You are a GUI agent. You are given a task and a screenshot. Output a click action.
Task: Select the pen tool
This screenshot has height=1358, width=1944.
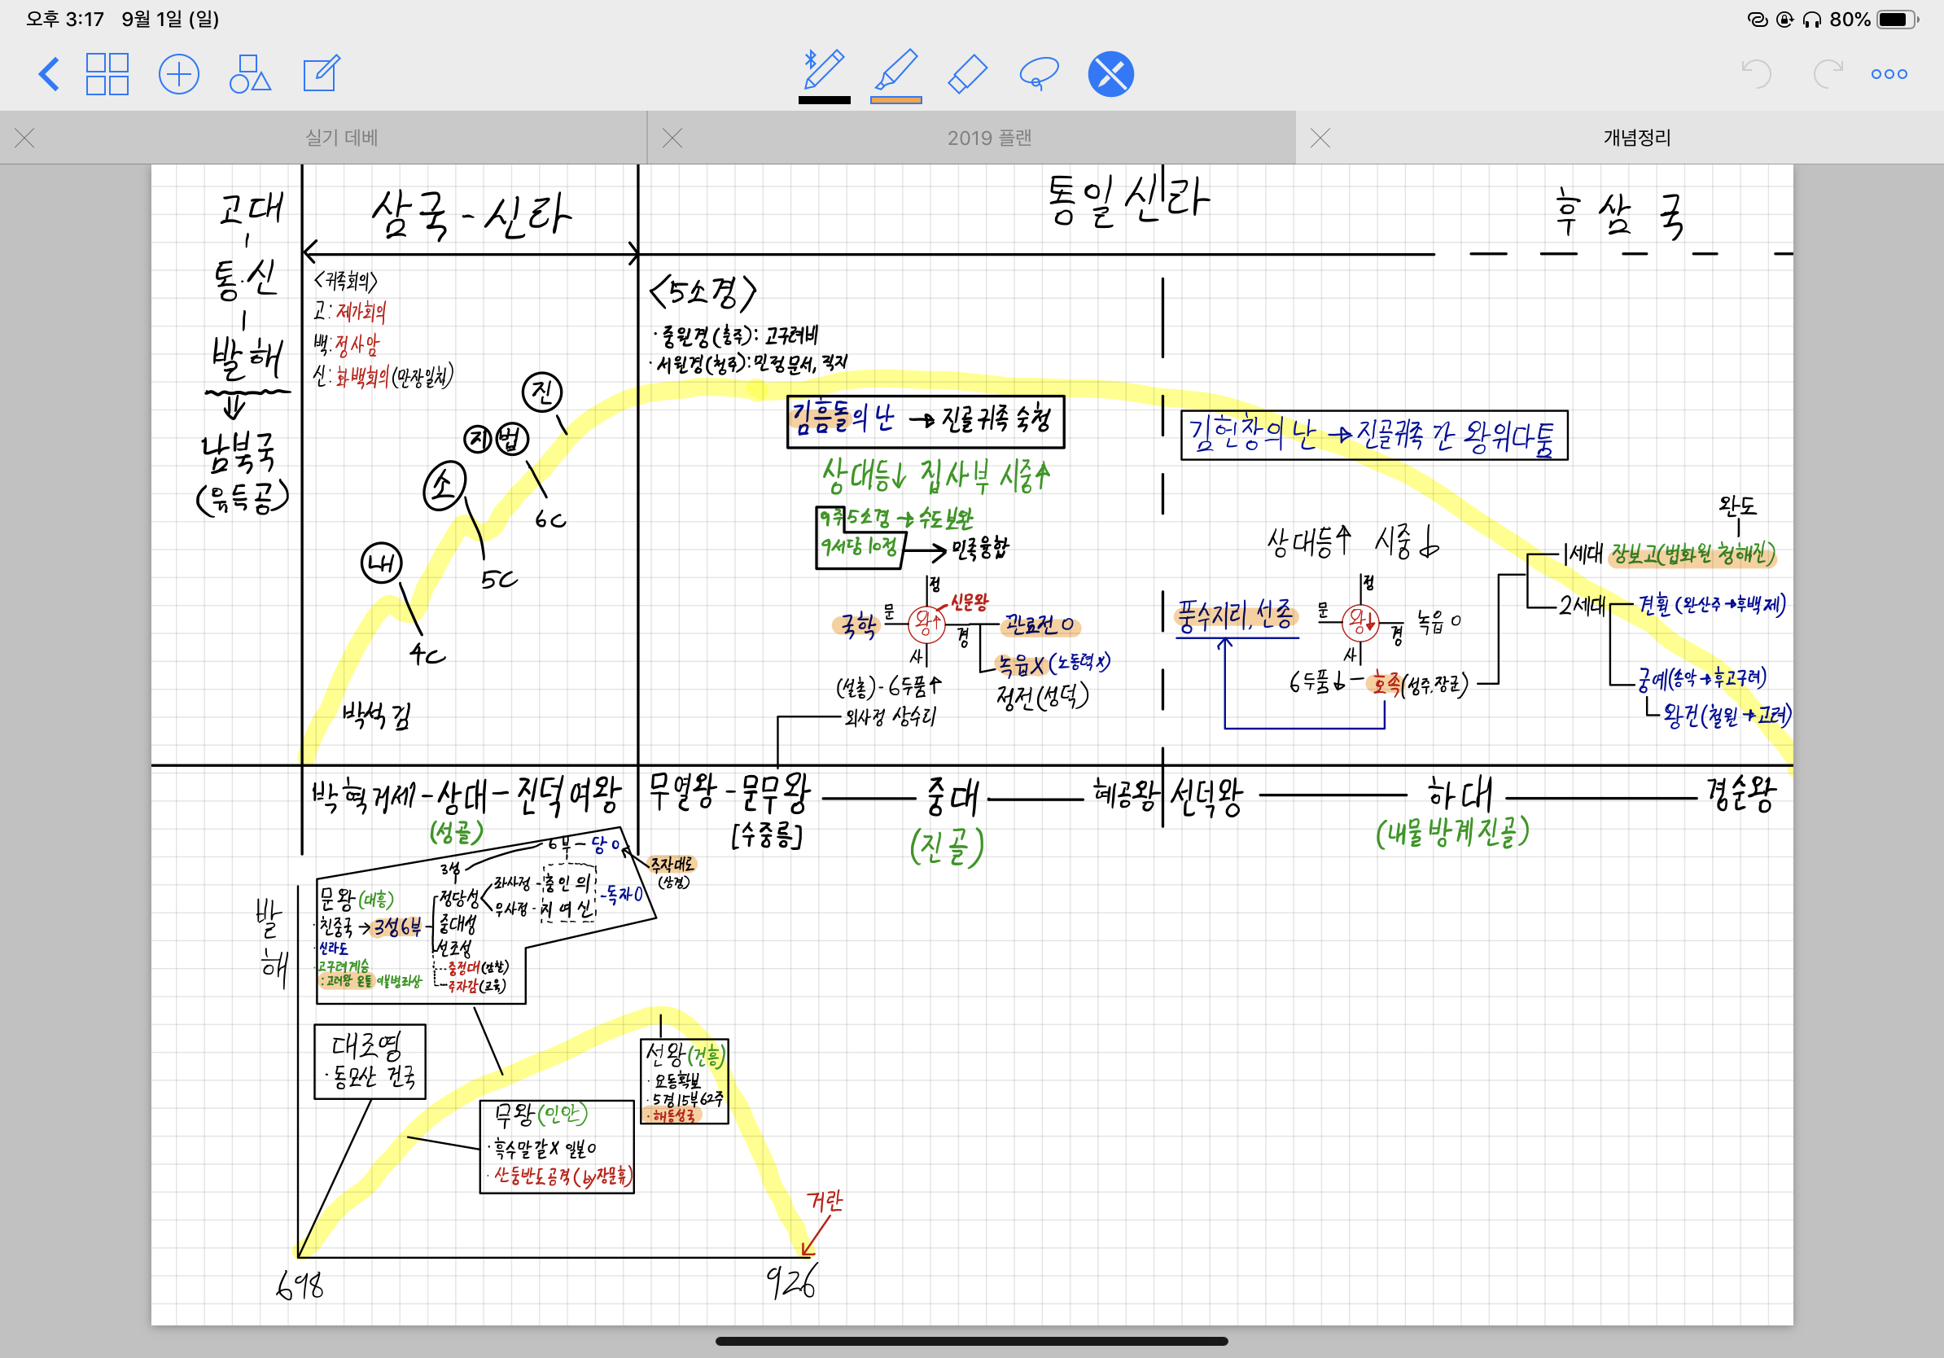(824, 70)
